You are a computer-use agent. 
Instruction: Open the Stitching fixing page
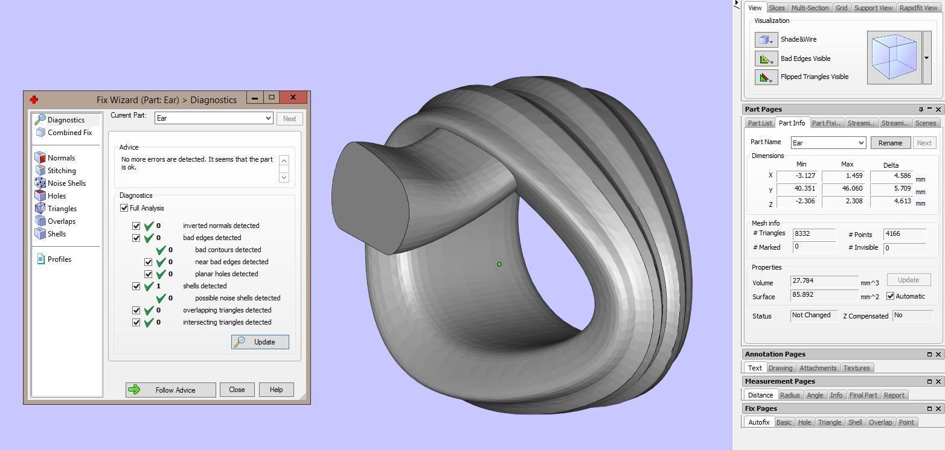click(62, 171)
